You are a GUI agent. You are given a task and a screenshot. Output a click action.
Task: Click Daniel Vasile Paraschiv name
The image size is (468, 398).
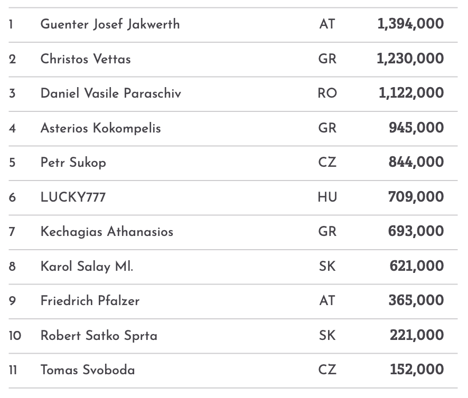click(110, 93)
